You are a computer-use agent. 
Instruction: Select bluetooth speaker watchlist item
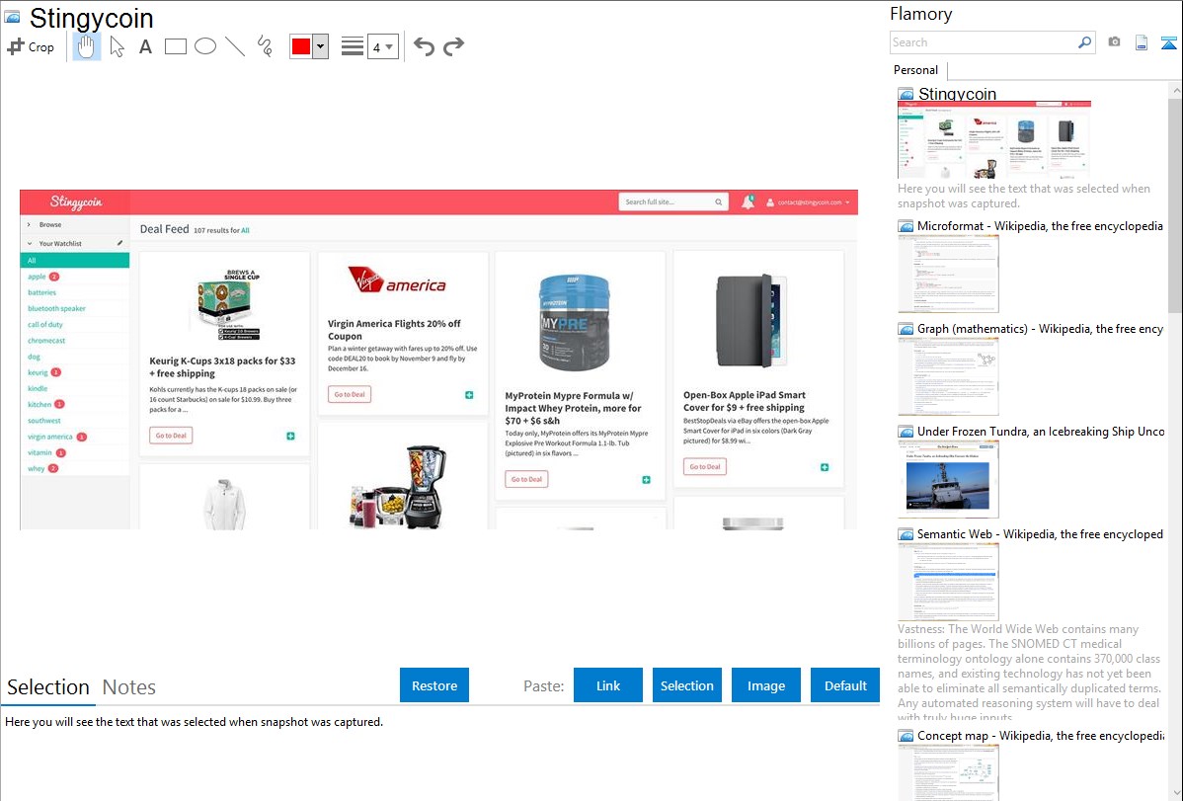56,308
